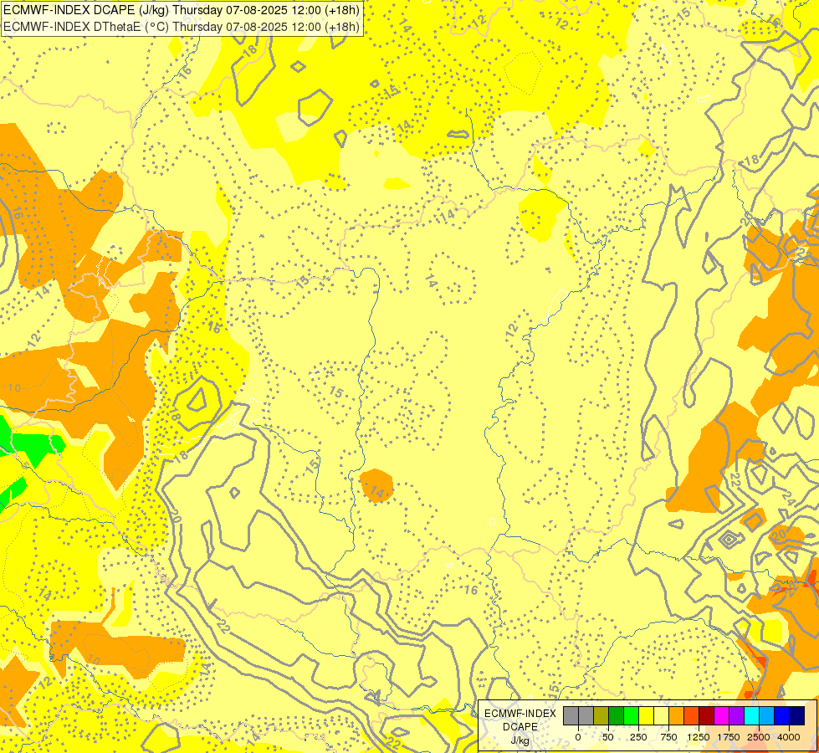Screen dimensions: 819x753
Task: Click the legend tick value '4000'
Action: click(789, 737)
